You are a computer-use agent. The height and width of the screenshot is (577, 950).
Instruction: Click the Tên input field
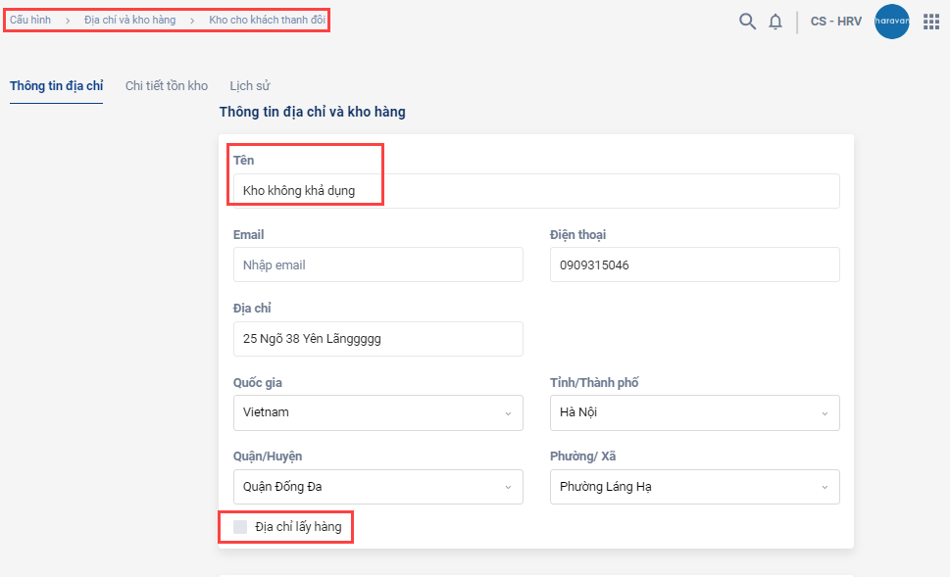[x=535, y=191]
